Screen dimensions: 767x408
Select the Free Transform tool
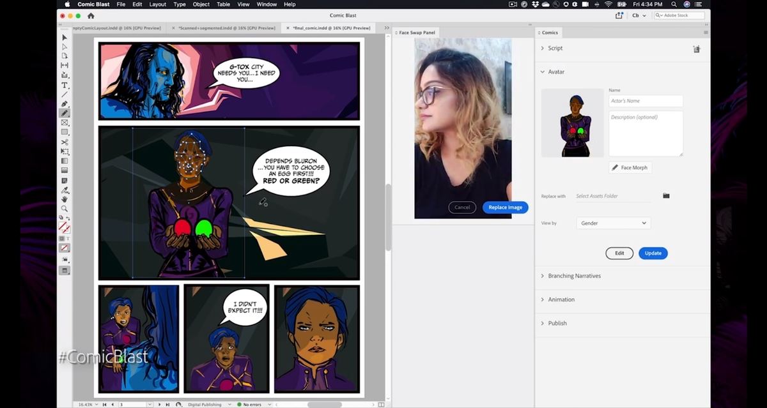(x=65, y=151)
